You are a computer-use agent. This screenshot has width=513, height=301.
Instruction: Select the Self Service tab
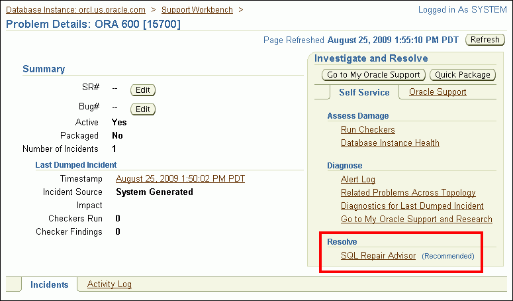pos(364,92)
